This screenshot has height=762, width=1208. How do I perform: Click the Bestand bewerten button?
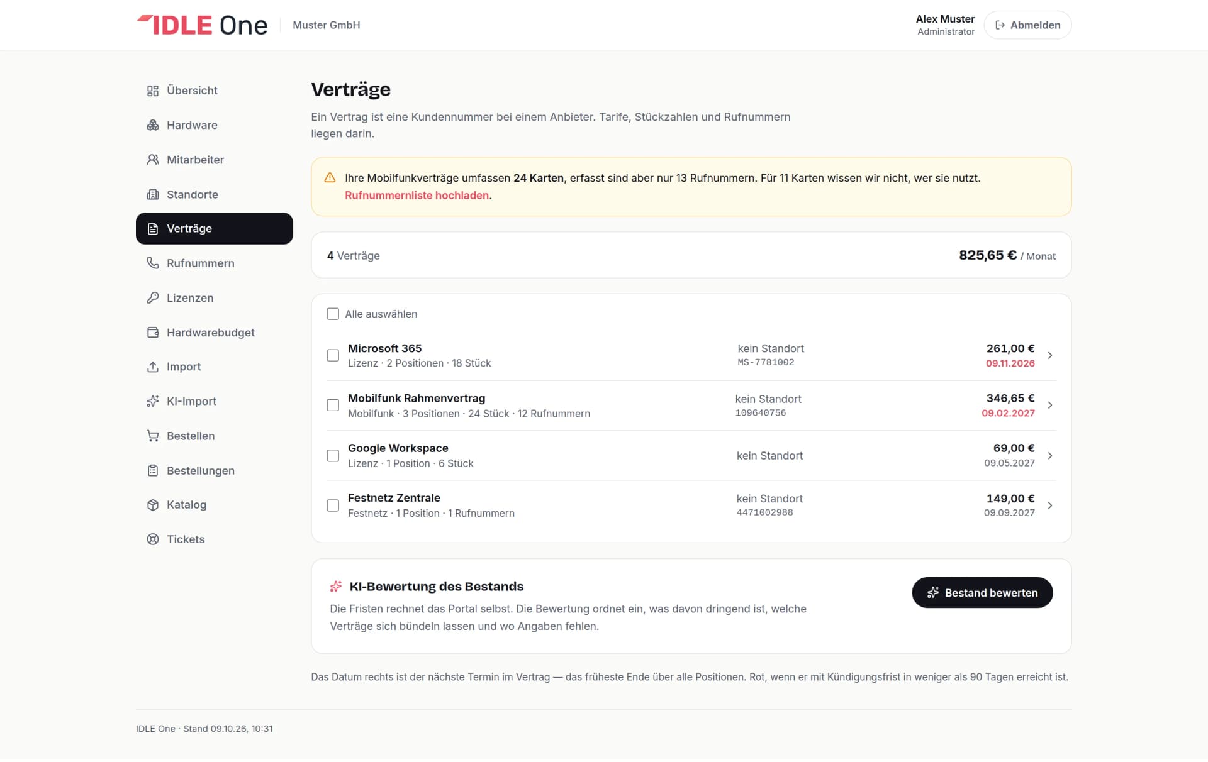[x=982, y=593]
